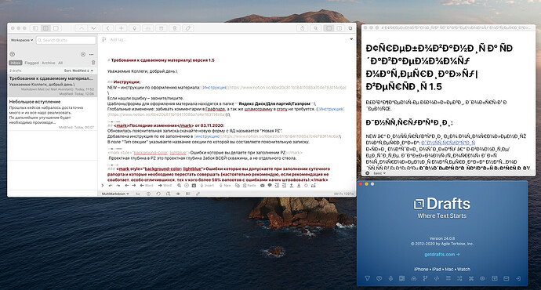Open the basic template dropdown in the preview window
The image size is (541, 290).
(x=379, y=173)
